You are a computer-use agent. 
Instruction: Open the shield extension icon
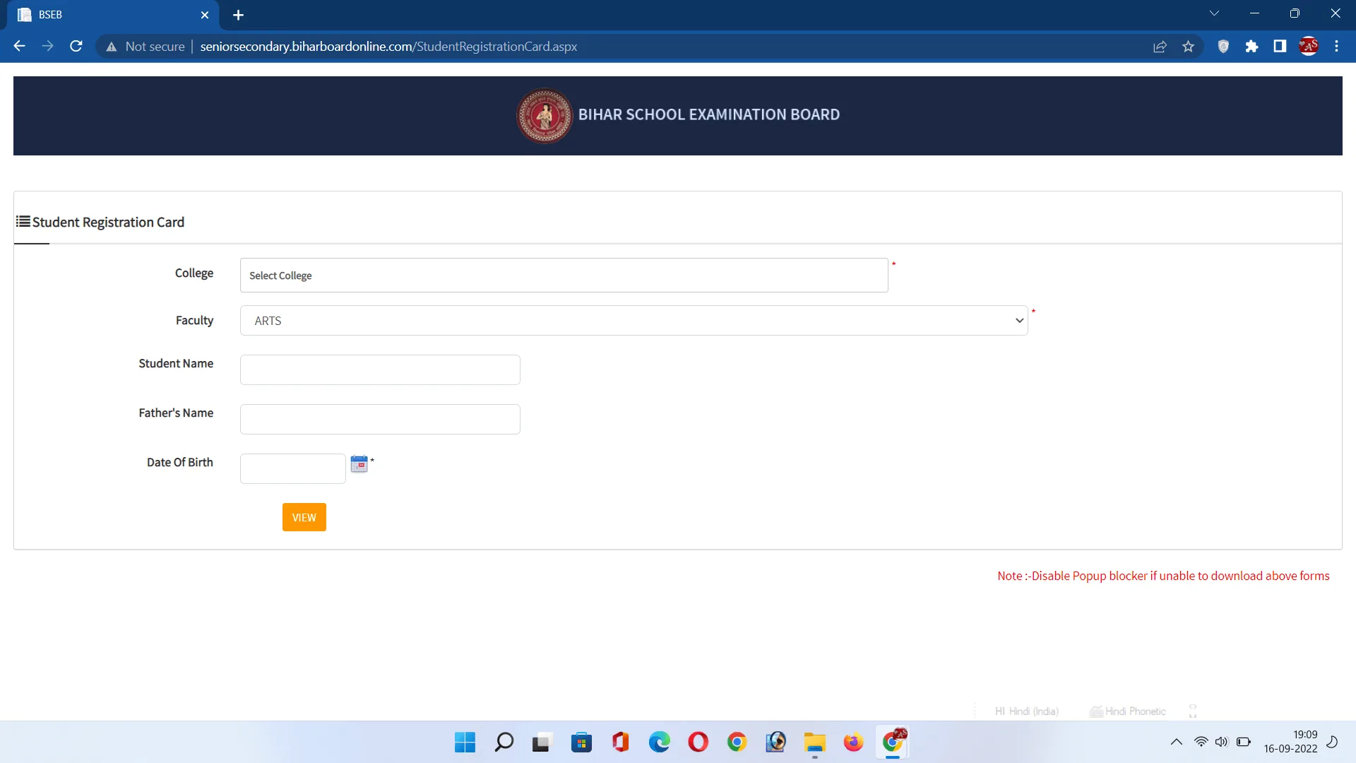[1223, 47]
